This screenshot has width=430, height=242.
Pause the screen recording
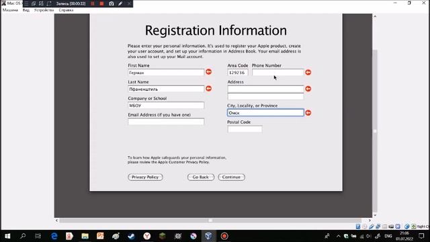(x=93, y=3)
